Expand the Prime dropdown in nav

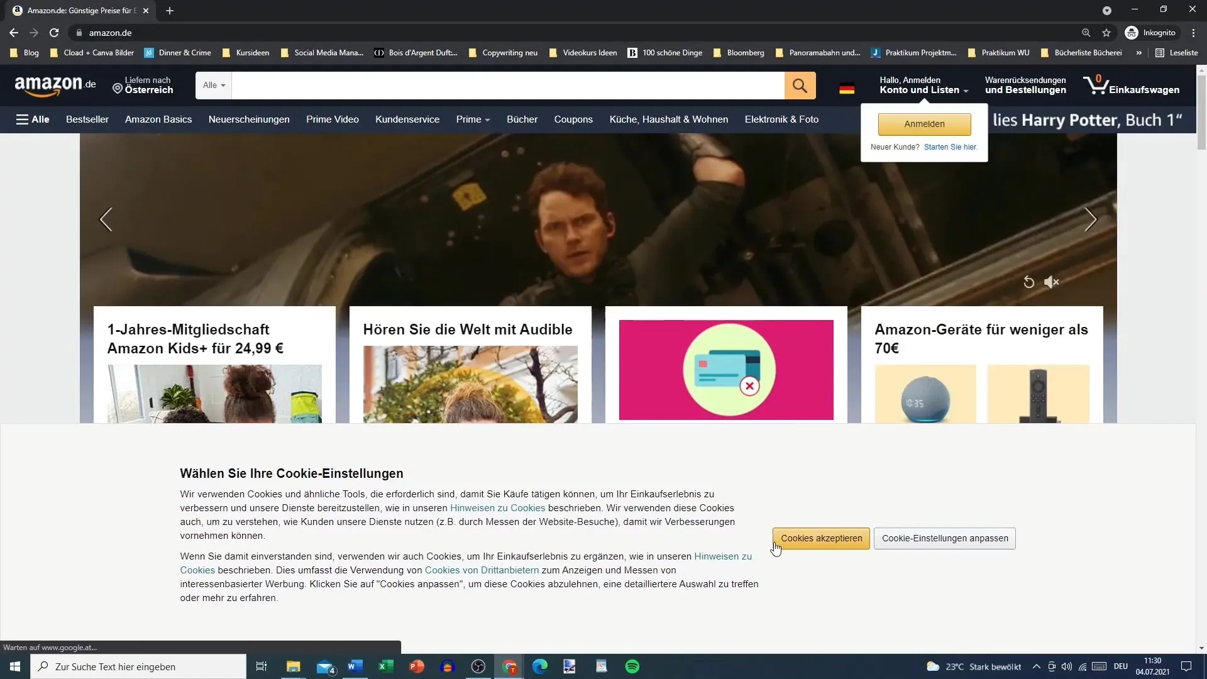tap(473, 119)
